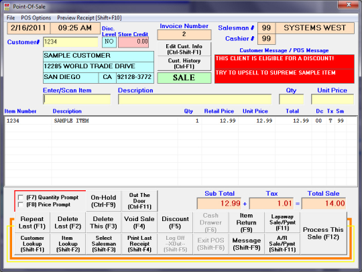Click the time 09:25 AM field
362x272 pixels.
[x=75, y=28]
